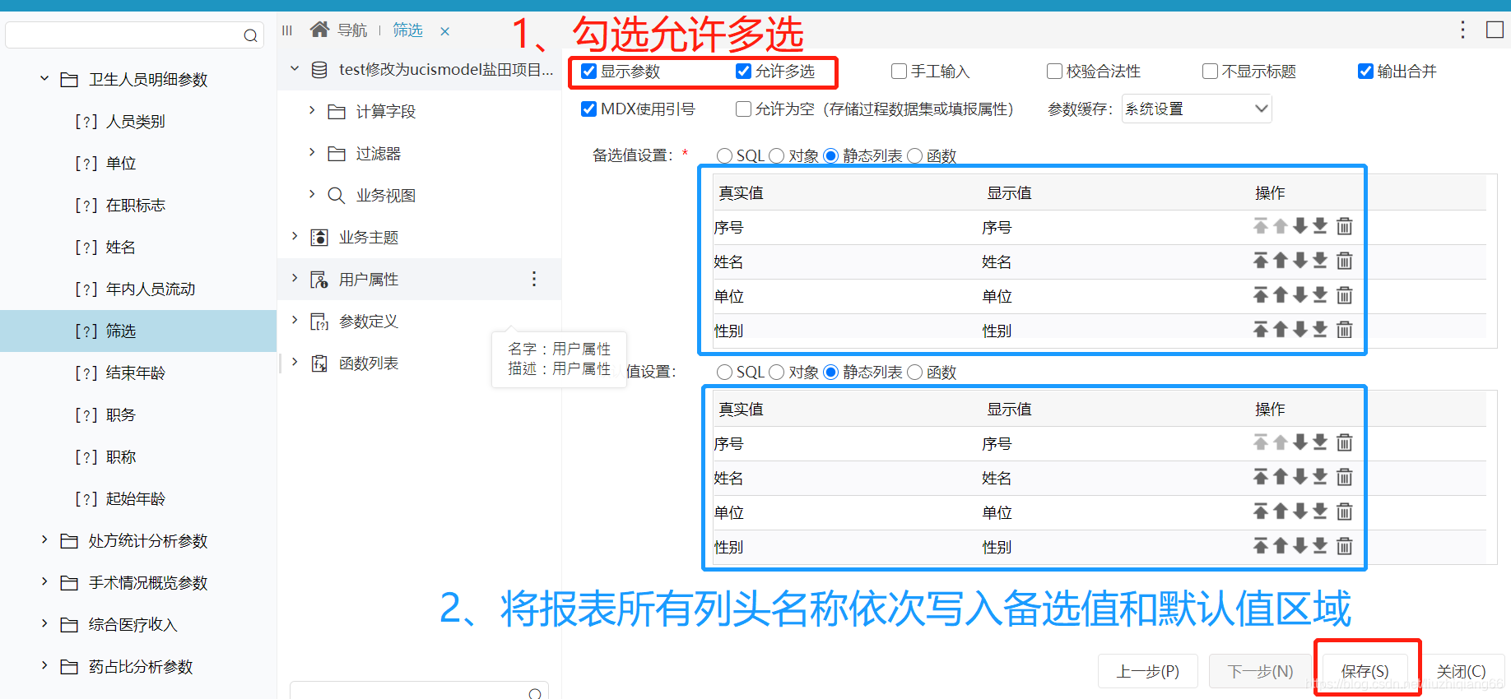
Task: Open the 筛选 tab
Action: tap(407, 30)
